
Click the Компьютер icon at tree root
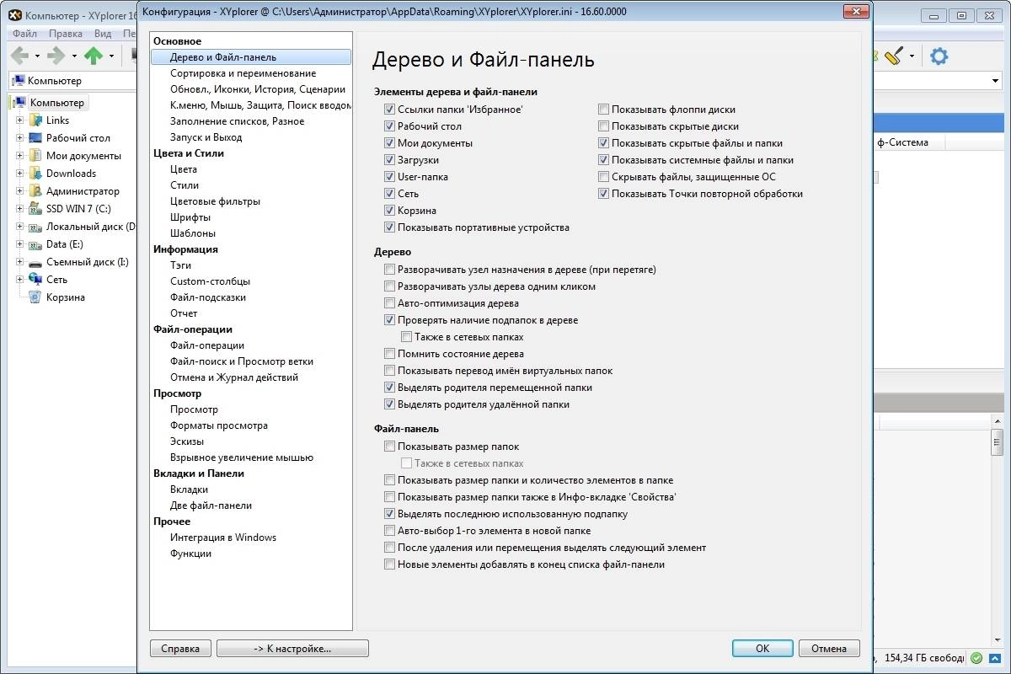(x=19, y=103)
